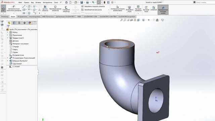Click the Edit Appearance sphere in view toolbar
The height and width of the screenshot is (121, 215).
coord(154,20)
